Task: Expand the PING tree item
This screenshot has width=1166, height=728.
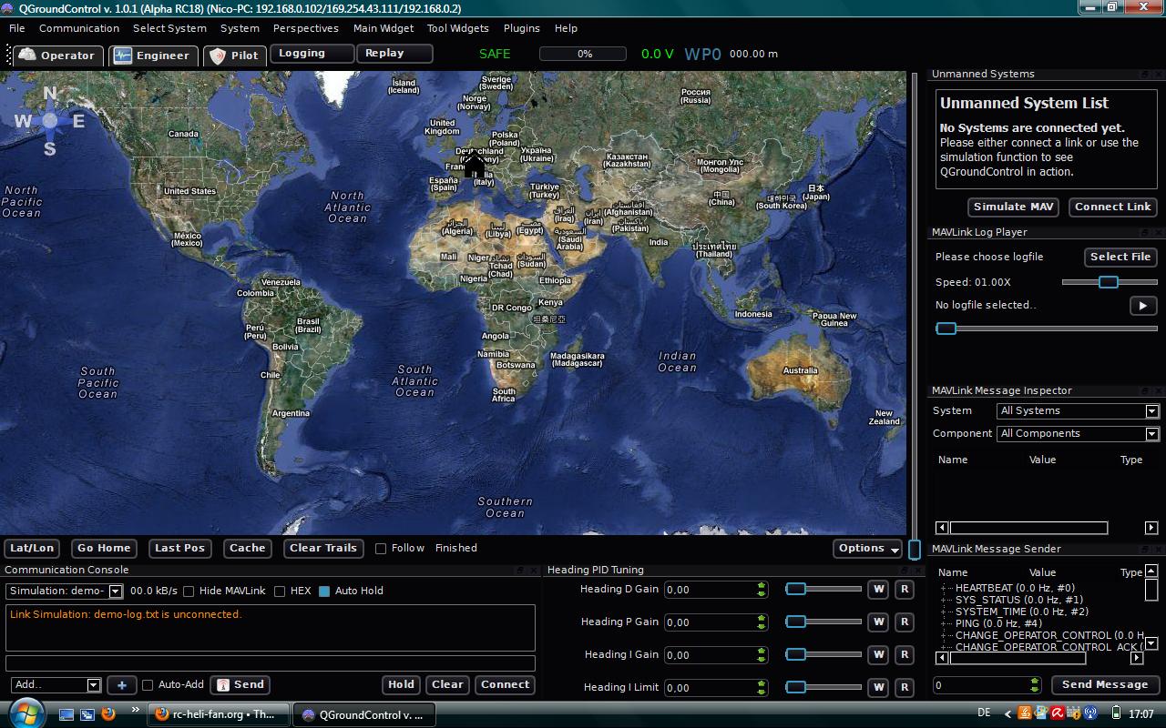Action: [944, 624]
